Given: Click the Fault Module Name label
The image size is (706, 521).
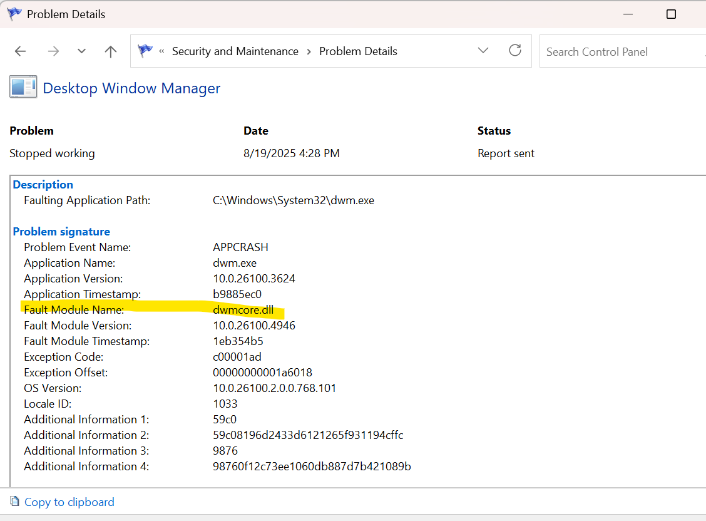Looking at the screenshot, I should [x=74, y=310].
